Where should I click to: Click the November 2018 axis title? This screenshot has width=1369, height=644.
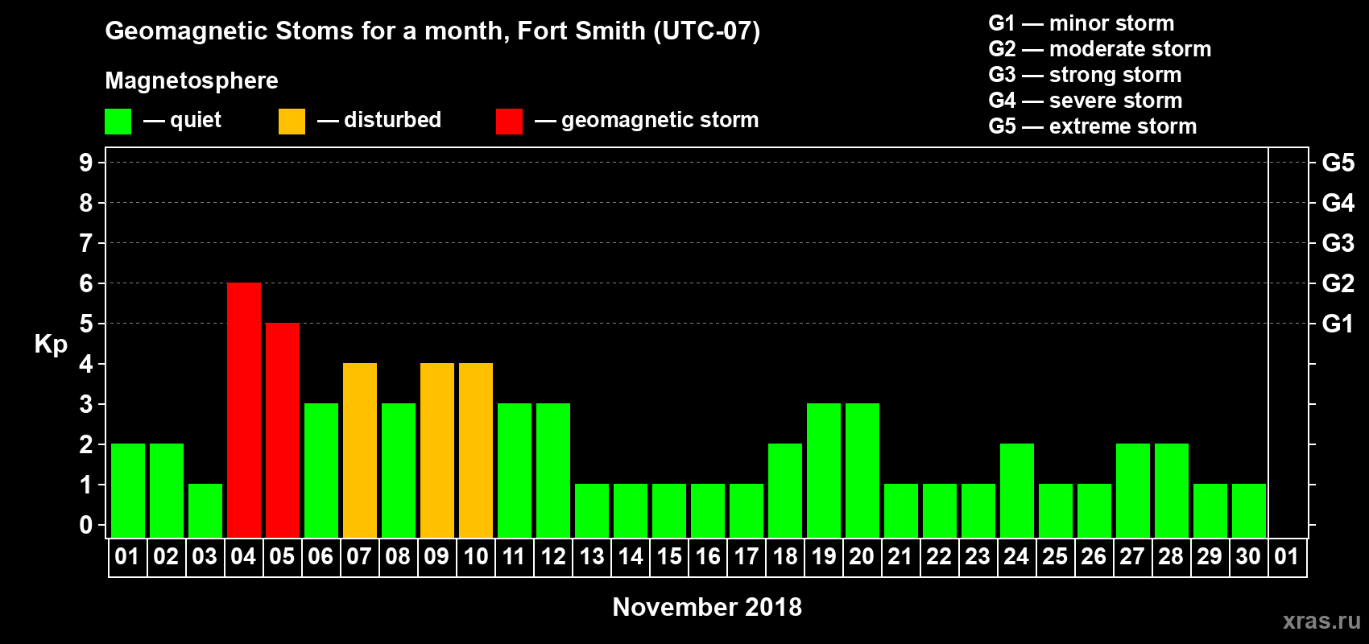(x=707, y=607)
